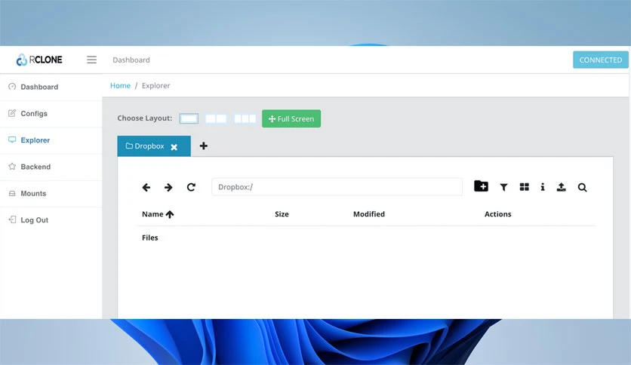Image resolution: width=631 pixels, height=365 pixels.
Task: Show remote info
Action: 543,187
